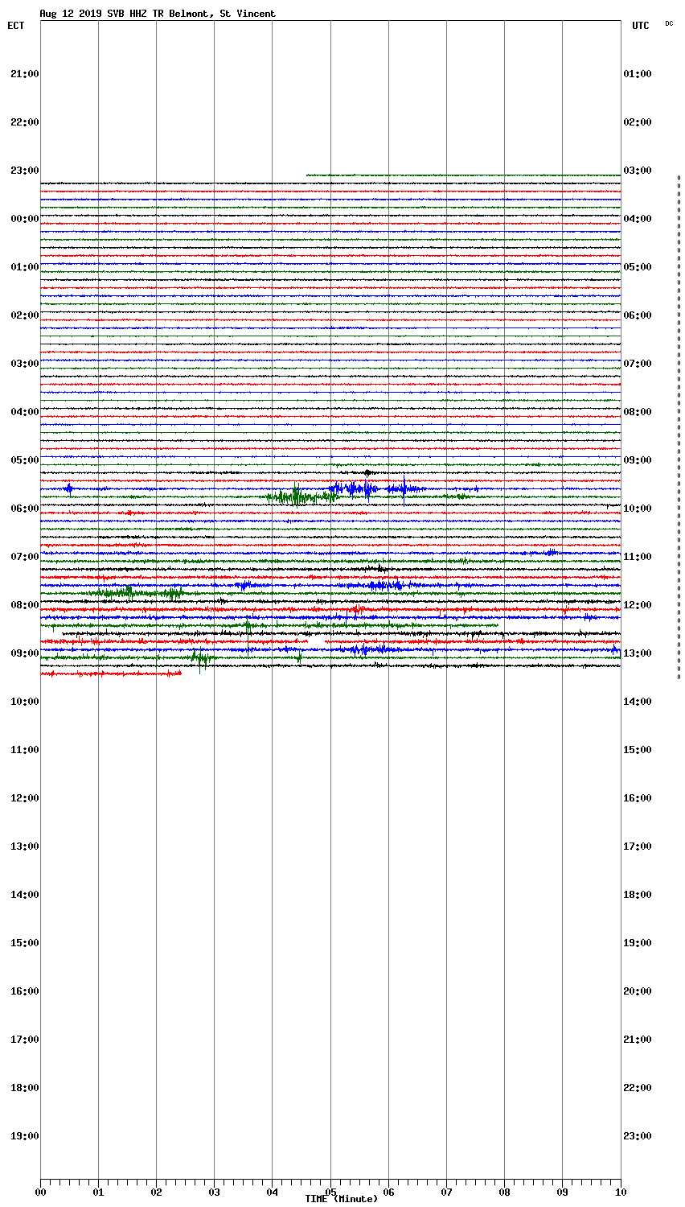Screen dimensions: 685x1207
Task: Click the '07:00' label on the UTC axis
Action: point(638,364)
